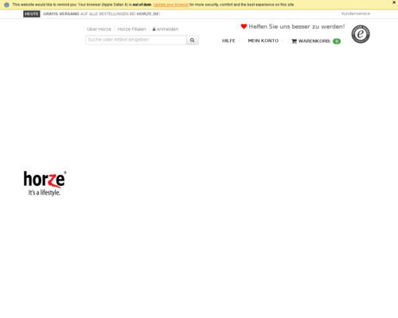The width and height of the screenshot is (398, 318).
Task: Follow the 'Update your browser' link
Action: pos(171,5)
